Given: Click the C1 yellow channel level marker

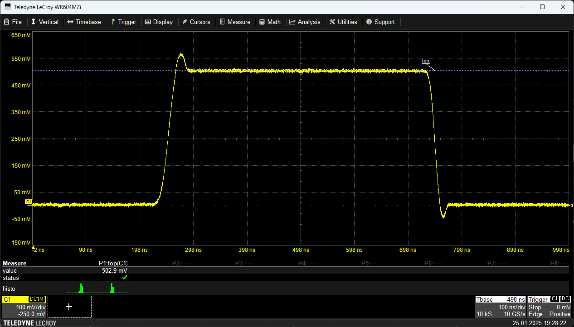Looking at the screenshot, I should pos(28,202).
